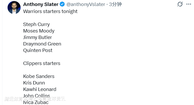The image size is (194, 105).
Task: Click on the 'Kawhi Leonard' line
Action: click(x=40, y=89)
